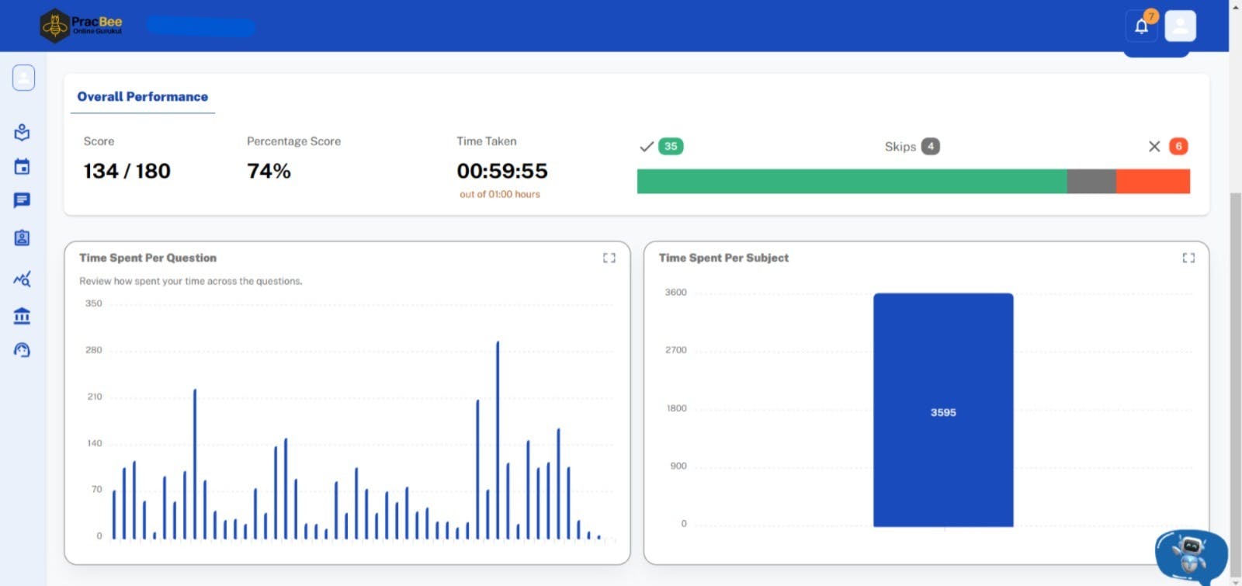Open the robot chatbot assistant
The height and width of the screenshot is (586, 1242).
click(x=1190, y=556)
